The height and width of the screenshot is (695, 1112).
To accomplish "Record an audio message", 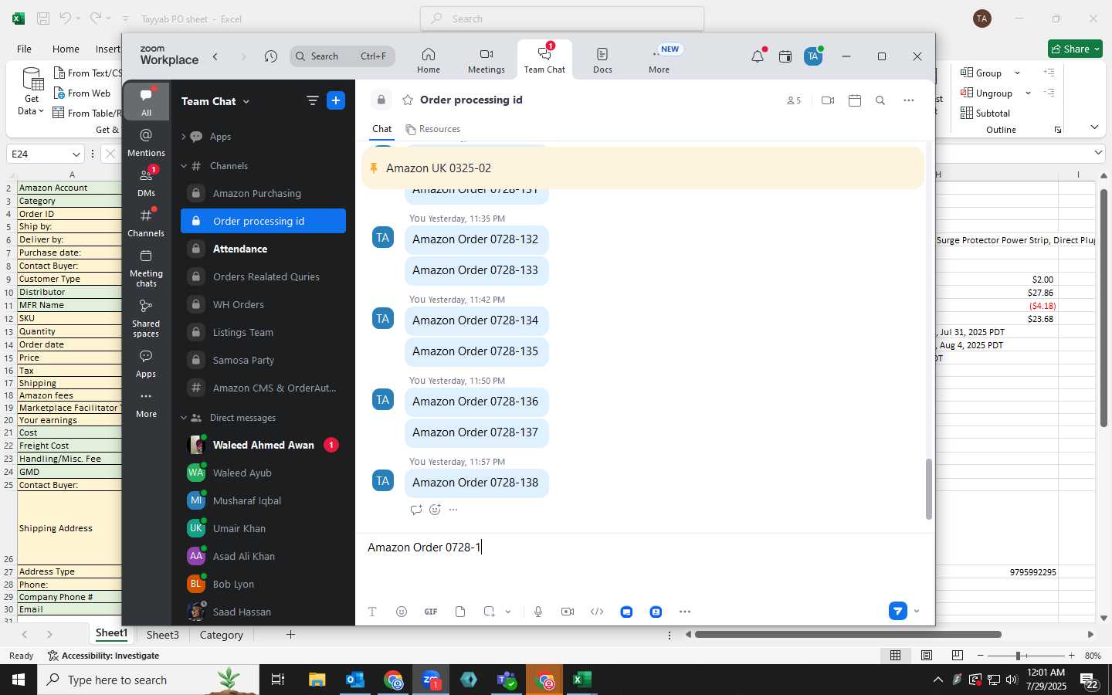I will coord(538,612).
